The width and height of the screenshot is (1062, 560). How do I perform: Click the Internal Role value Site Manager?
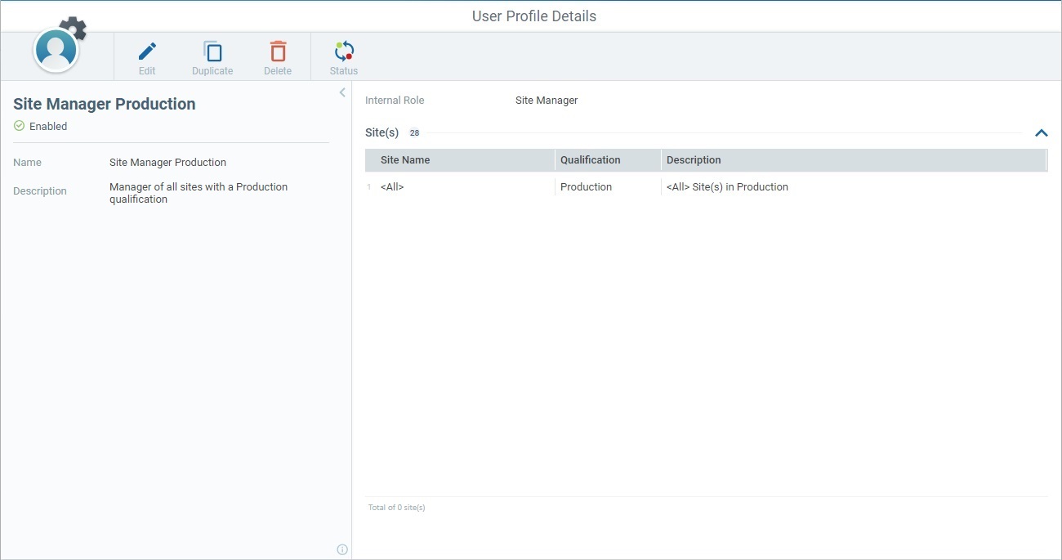545,100
